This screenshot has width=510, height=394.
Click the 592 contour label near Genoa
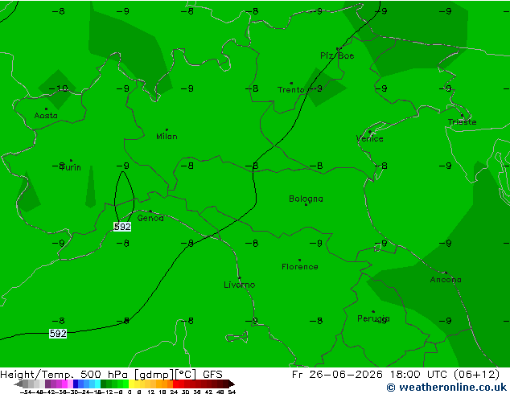click(122, 227)
